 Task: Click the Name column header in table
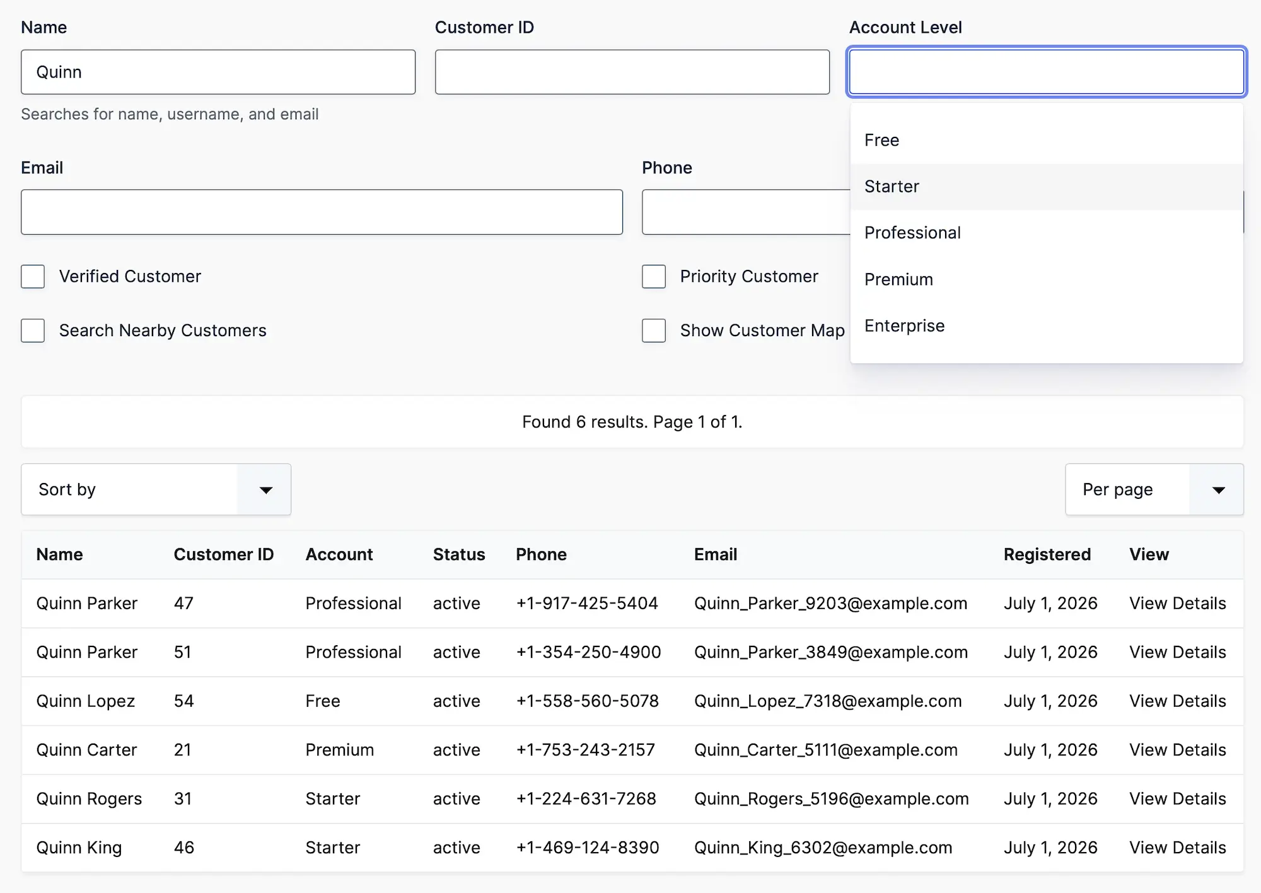(x=59, y=554)
